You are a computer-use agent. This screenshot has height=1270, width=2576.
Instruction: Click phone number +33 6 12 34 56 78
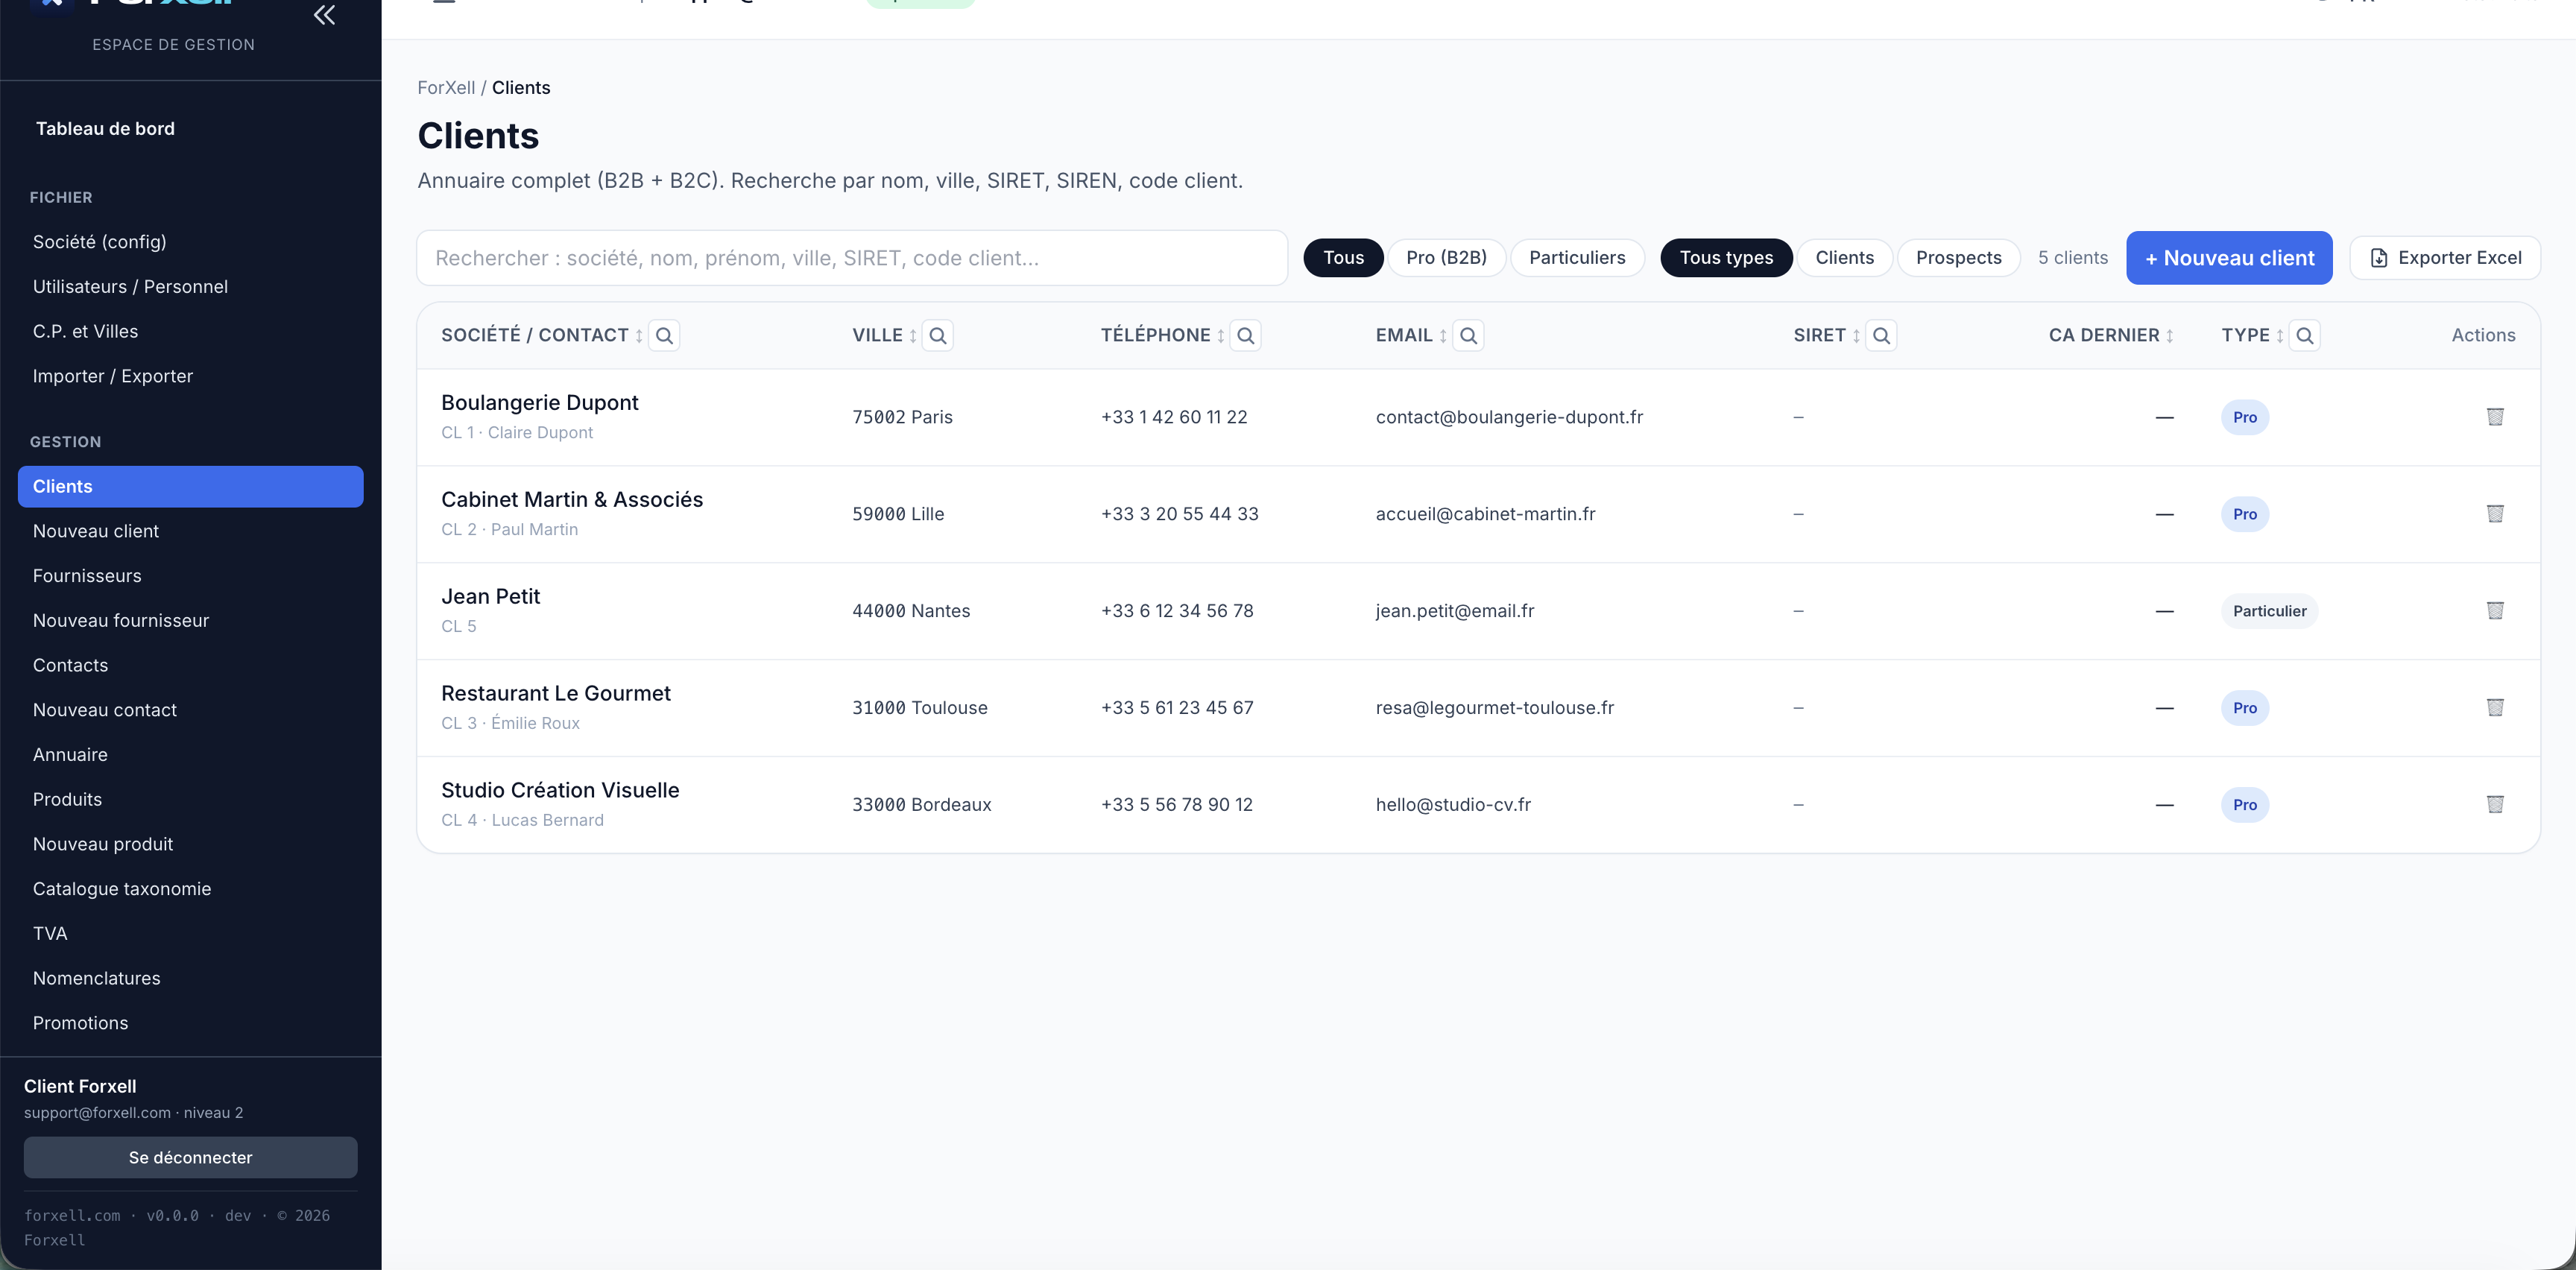(1176, 611)
